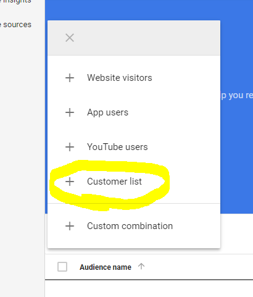Tick the select-all checkbox beside Audience name
The height and width of the screenshot is (297, 253).
tap(62, 267)
